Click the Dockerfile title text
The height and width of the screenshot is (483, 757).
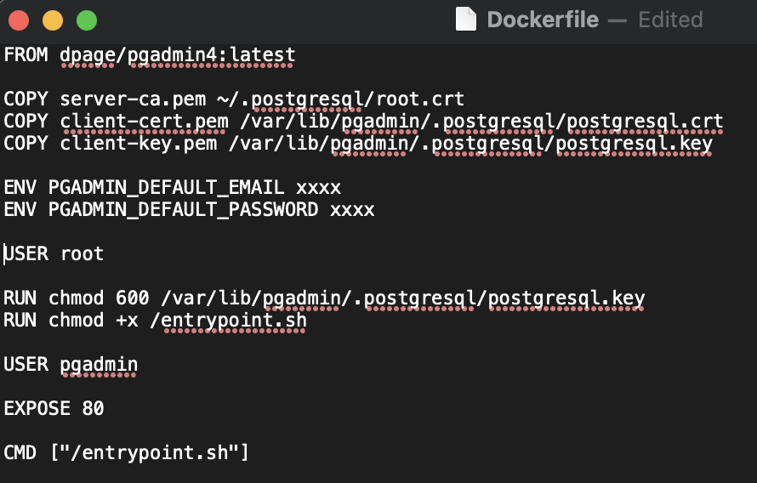point(542,20)
